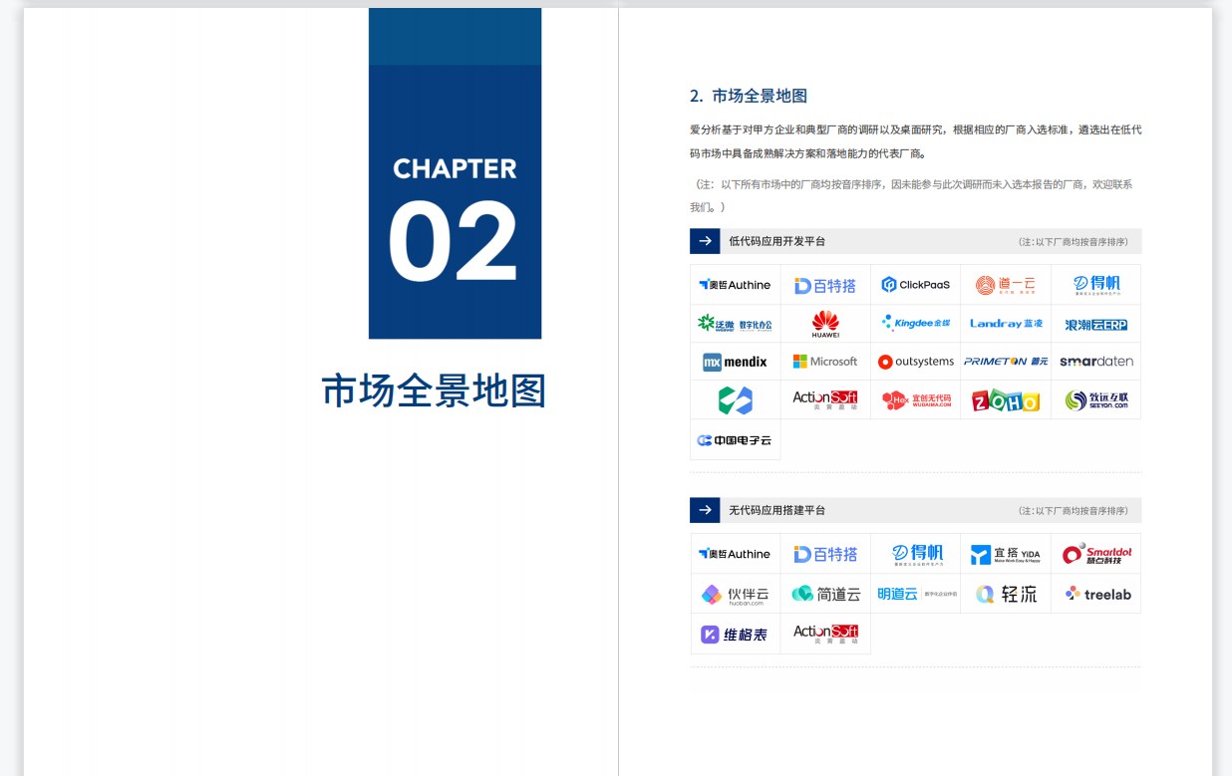Click the 轻流 logo
The height and width of the screenshot is (776, 1232).
point(1006,594)
